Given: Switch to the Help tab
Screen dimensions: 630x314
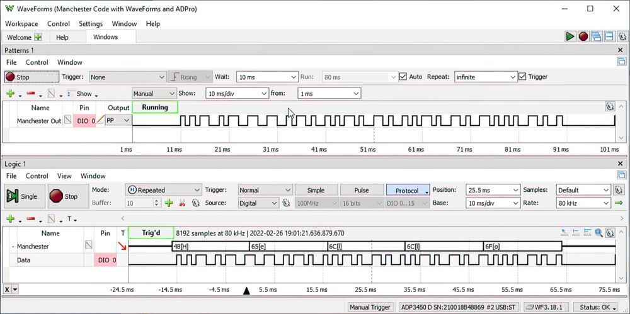Looking at the screenshot, I should [x=62, y=37].
